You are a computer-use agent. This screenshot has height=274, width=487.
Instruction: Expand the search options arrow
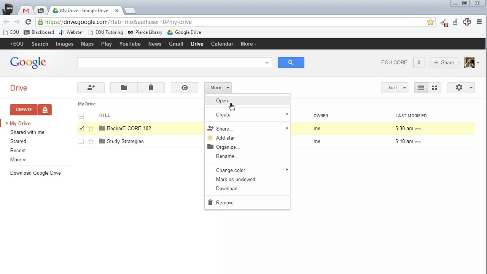coord(267,63)
